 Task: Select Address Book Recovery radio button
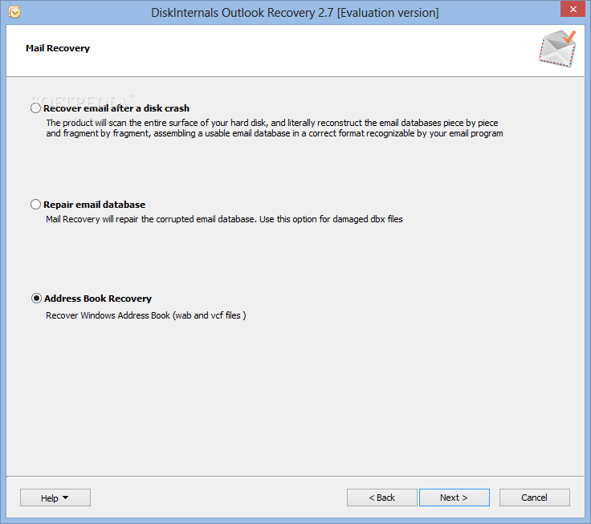[x=36, y=299]
